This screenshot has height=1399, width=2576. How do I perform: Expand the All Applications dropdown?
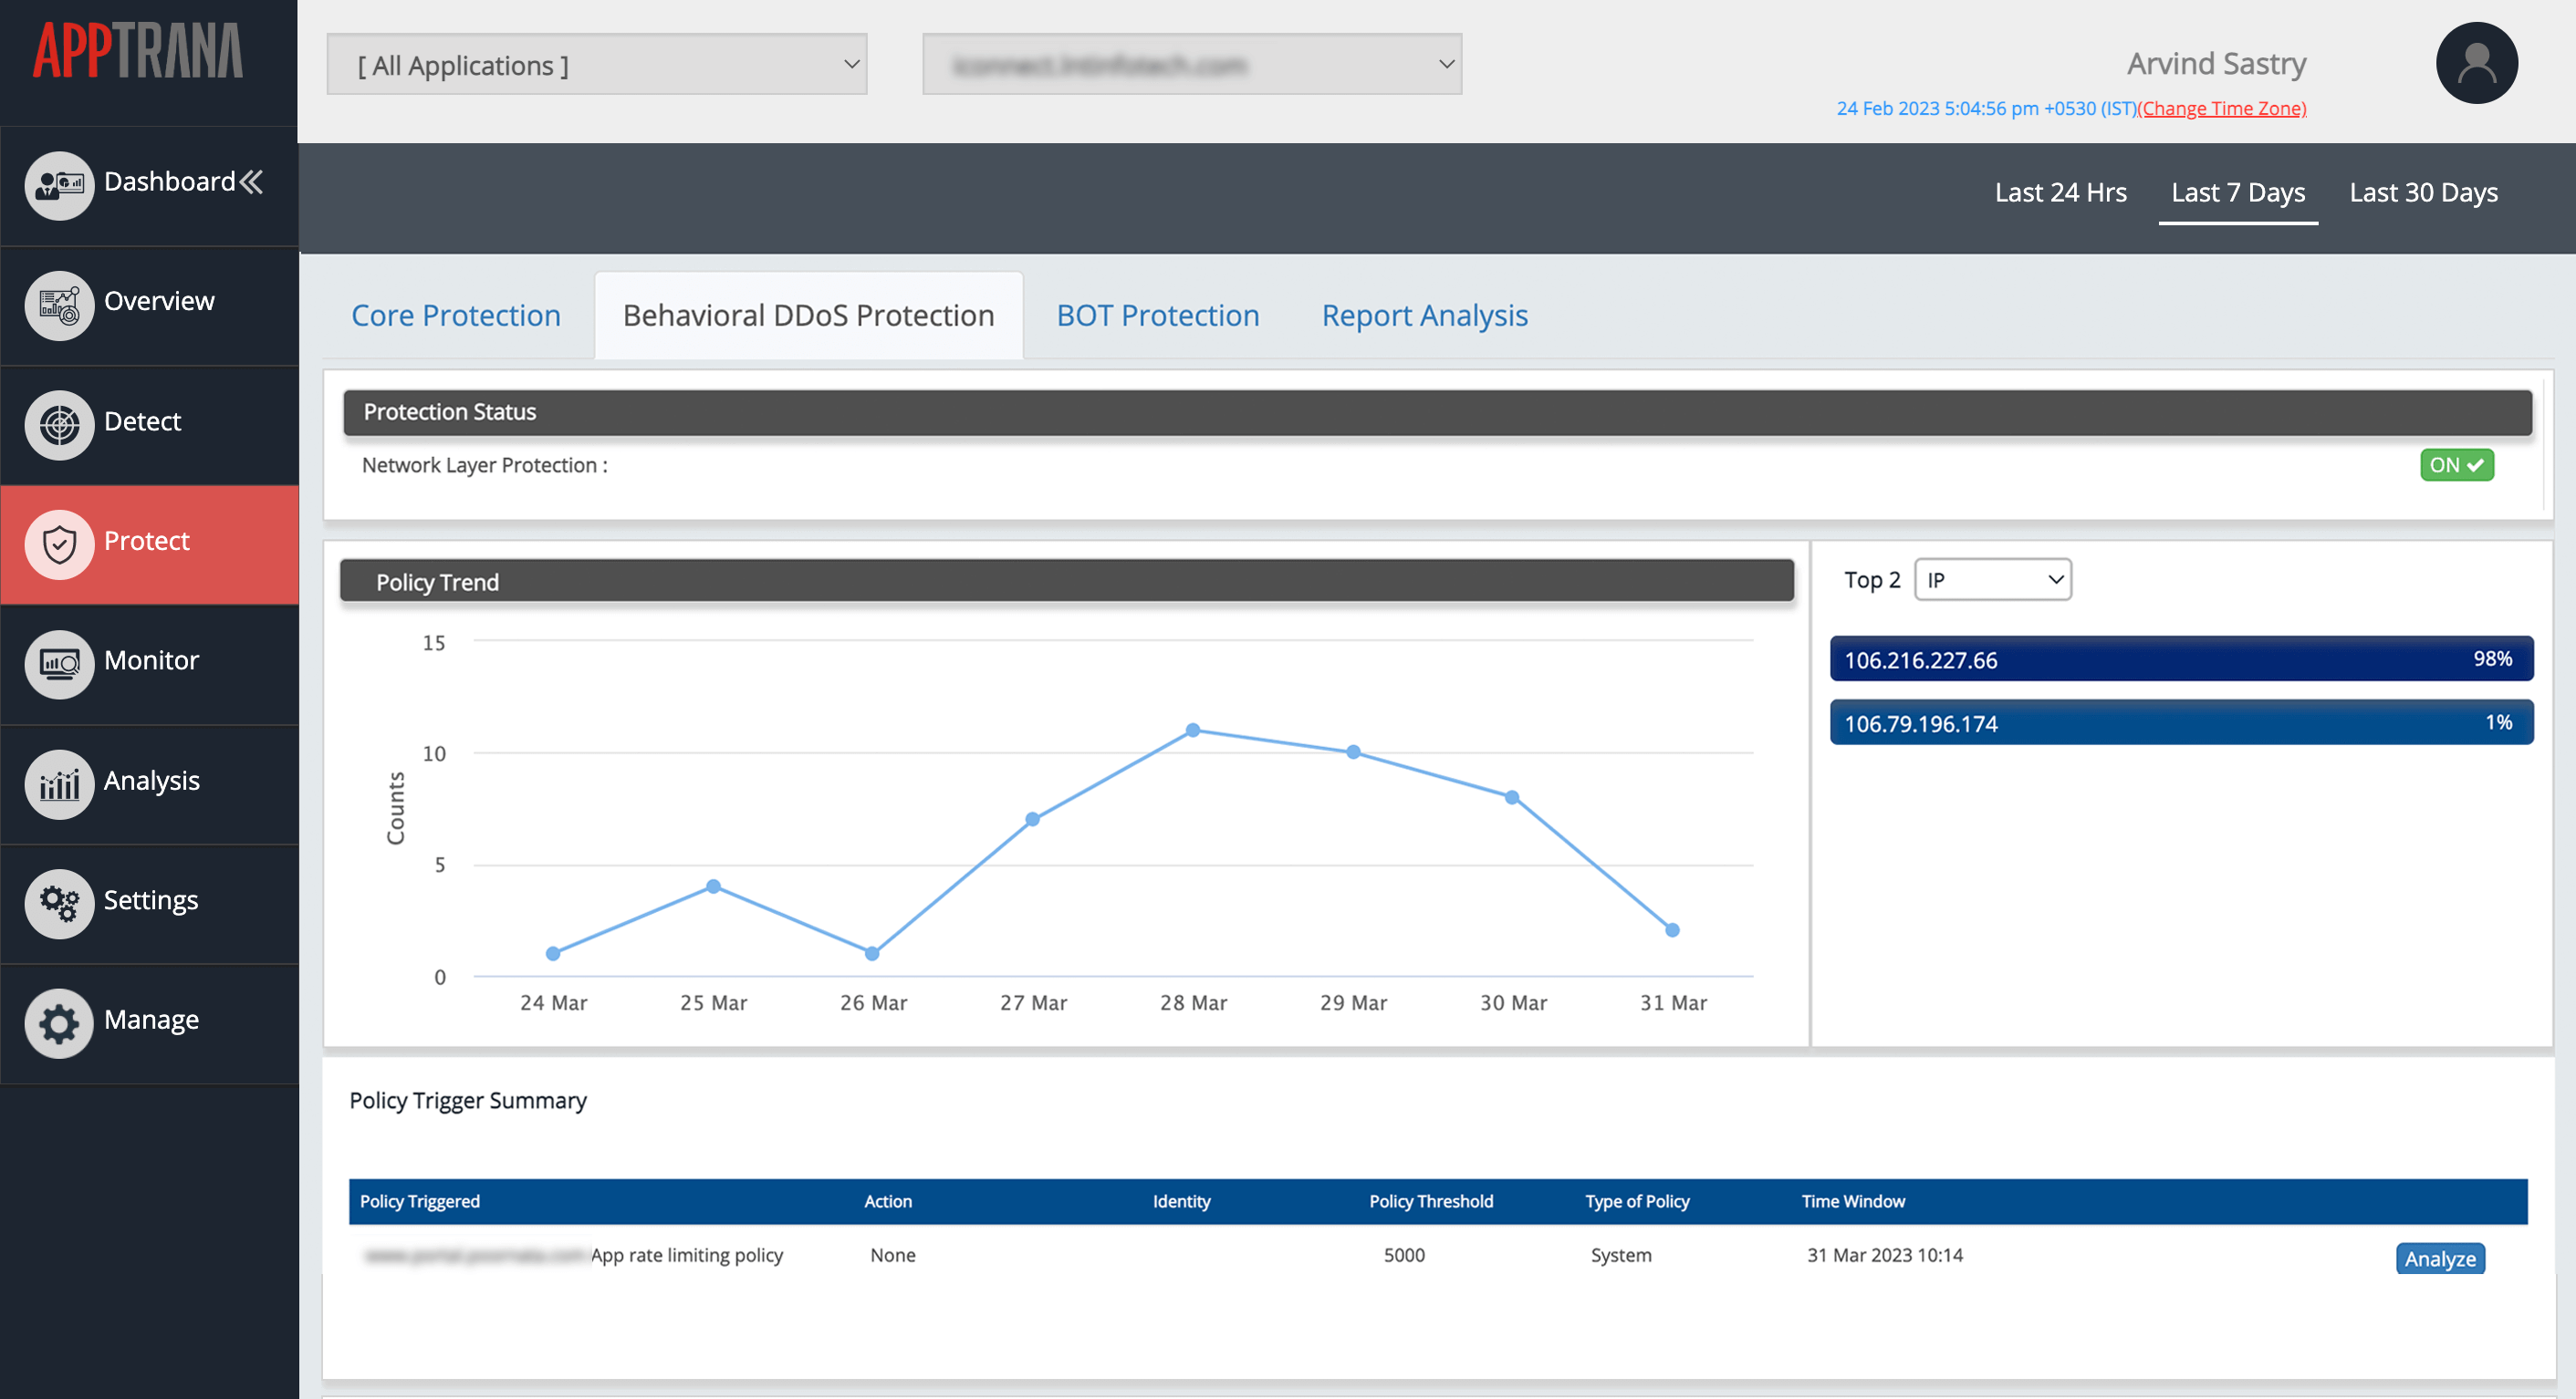click(x=601, y=66)
